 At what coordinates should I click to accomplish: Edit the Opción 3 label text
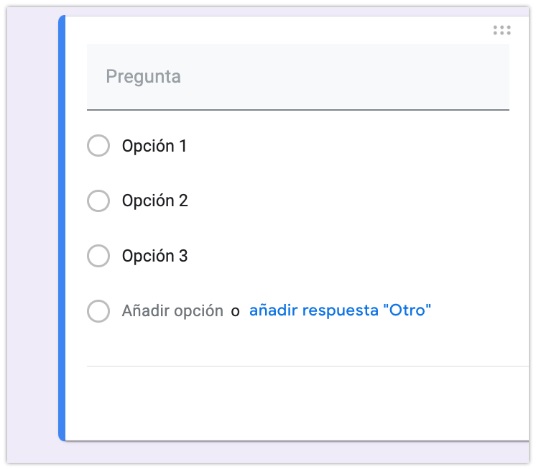[155, 255]
